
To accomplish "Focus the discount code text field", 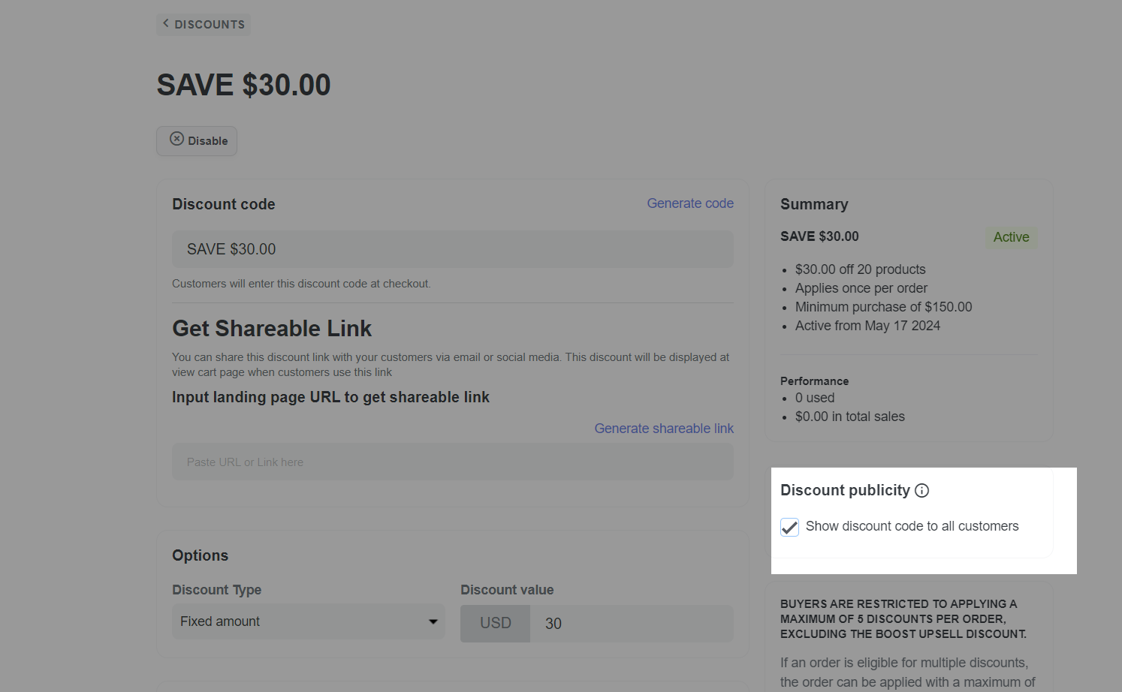I will pos(452,249).
